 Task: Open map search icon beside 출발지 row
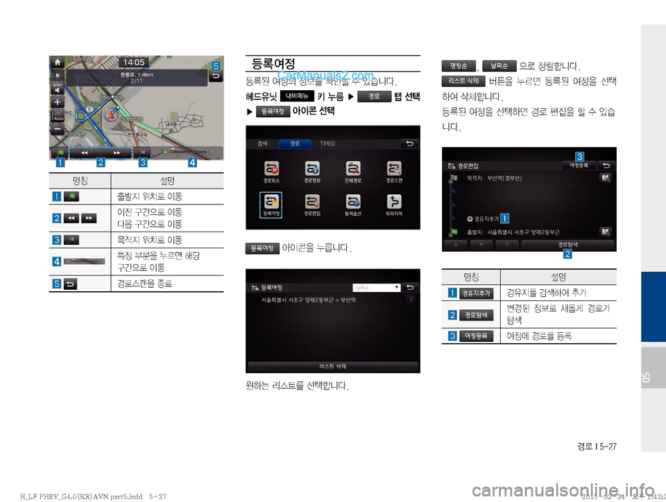coord(605,232)
